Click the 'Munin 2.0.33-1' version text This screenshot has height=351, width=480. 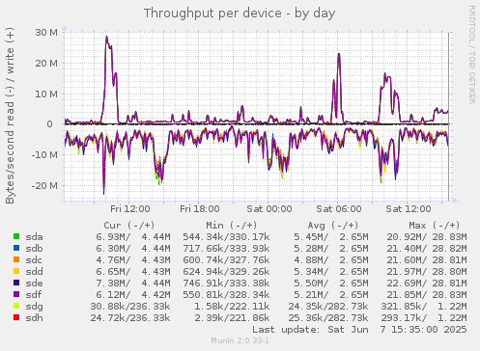240,340
